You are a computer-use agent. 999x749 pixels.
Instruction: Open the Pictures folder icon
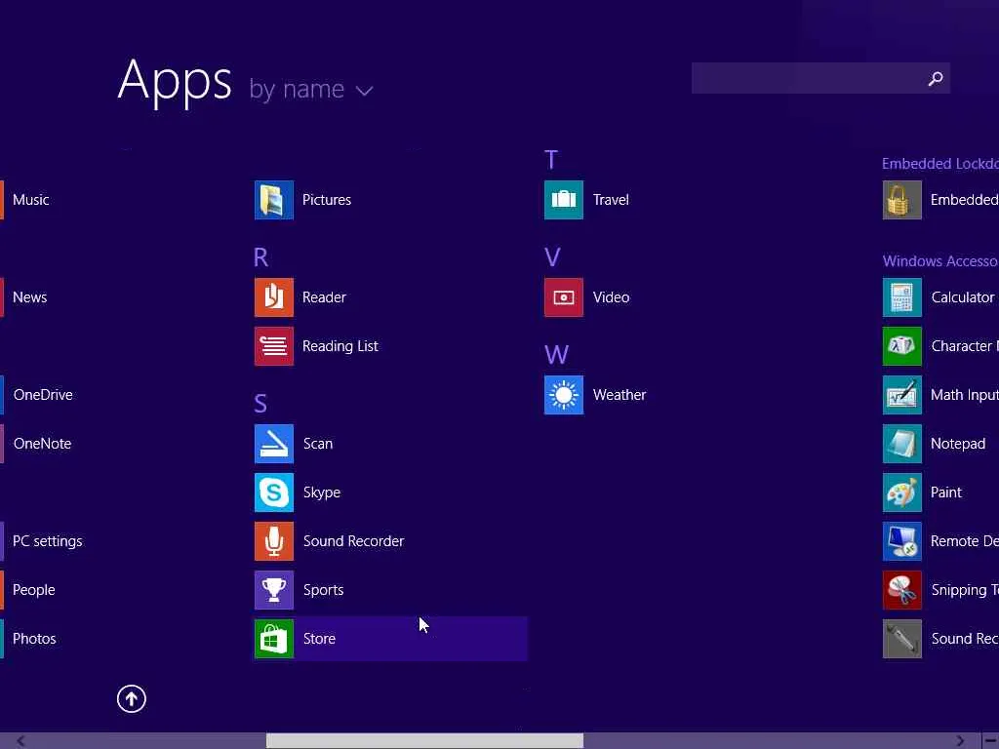point(274,200)
